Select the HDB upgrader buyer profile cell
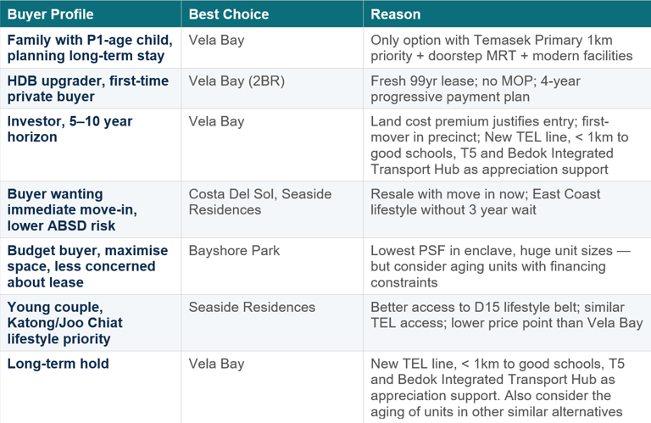The width and height of the screenshot is (651, 423). 88,88
